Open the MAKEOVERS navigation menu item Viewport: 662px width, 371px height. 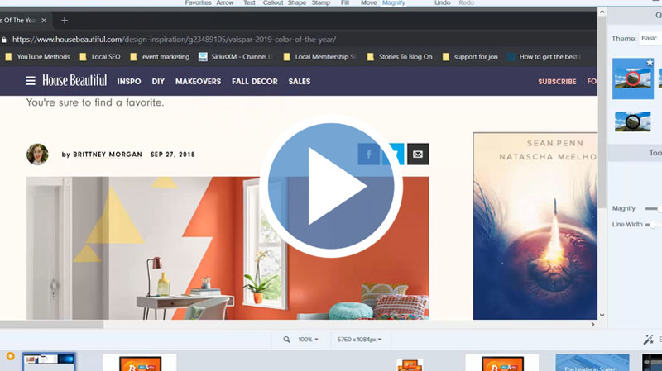(x=198, y=82)
